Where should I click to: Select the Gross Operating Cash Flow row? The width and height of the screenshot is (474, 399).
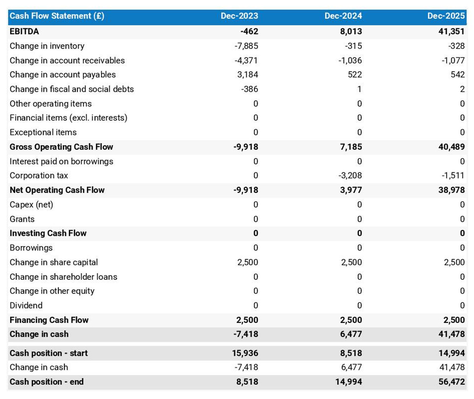tap(61, 147)
